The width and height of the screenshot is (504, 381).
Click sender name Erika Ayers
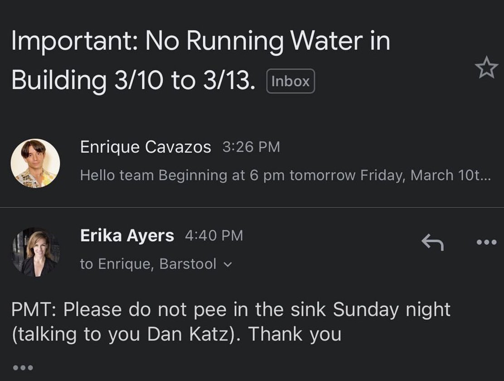pos(127,235)
